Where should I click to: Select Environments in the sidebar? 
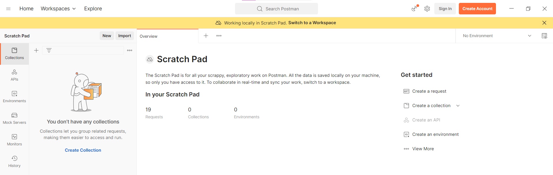(x=14, y=97)
